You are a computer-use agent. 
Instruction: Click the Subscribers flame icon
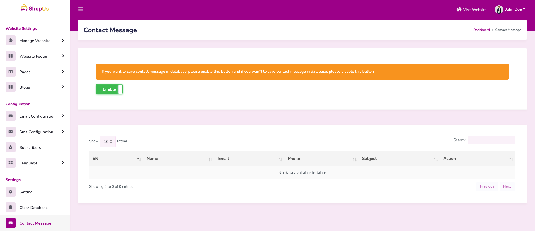coord(11,147)
